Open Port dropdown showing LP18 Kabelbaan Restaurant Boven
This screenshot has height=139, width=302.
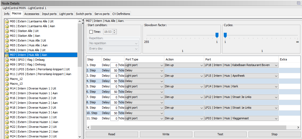point(241,65)
